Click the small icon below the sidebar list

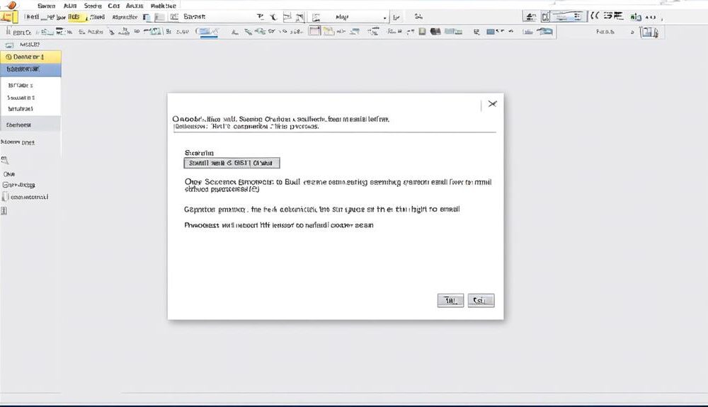tap(4, 160)
